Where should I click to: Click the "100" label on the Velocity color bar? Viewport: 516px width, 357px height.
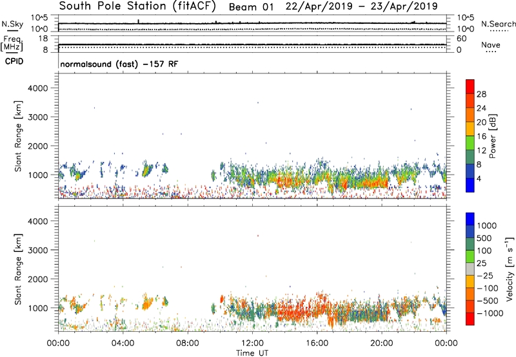484,251
